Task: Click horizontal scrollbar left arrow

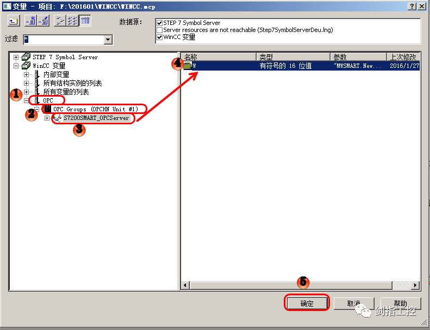Action: [x=185, y=285]
